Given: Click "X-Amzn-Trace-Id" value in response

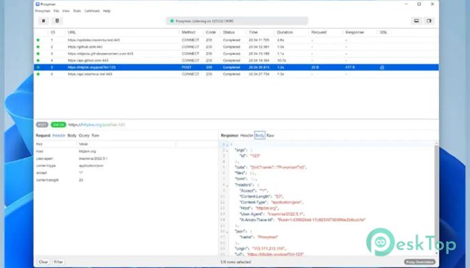Looking at the screenshot, I should coord(322,220).
